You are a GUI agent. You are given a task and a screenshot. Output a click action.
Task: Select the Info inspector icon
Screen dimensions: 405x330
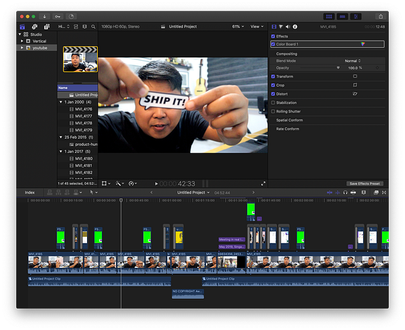(x=295, y=26)
